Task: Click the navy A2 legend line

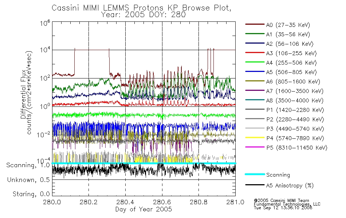Action: [255, 43]
